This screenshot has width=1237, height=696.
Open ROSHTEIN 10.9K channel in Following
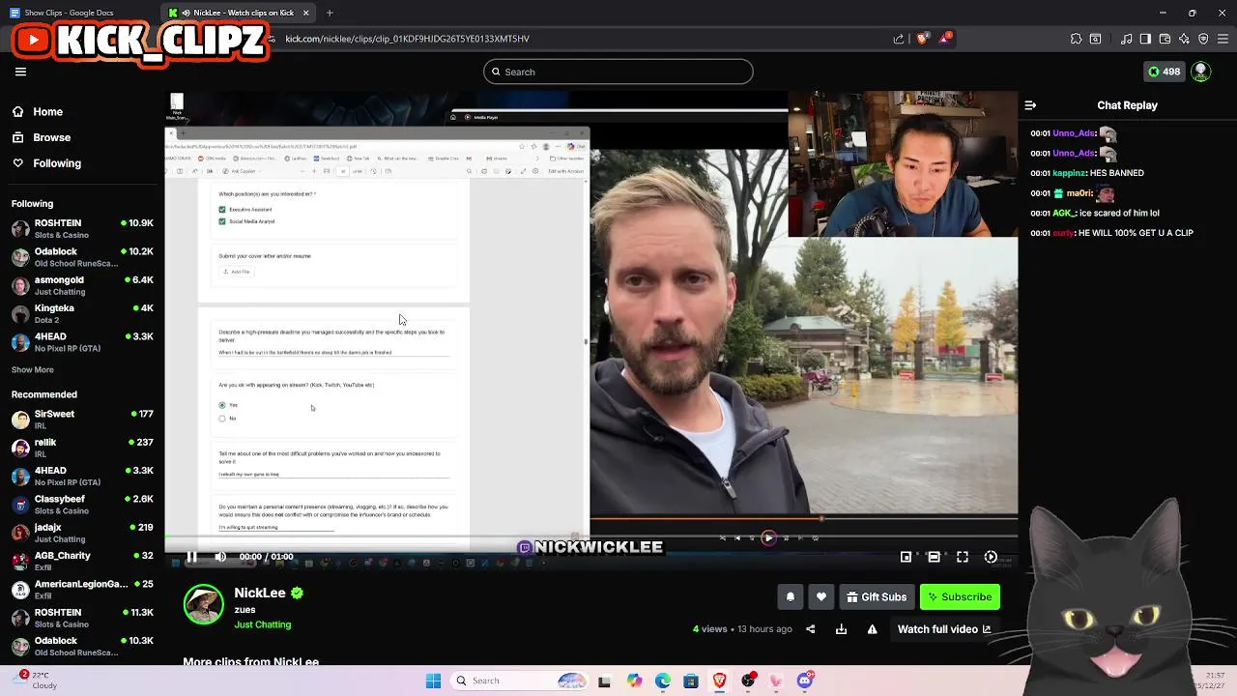point(82,229)
